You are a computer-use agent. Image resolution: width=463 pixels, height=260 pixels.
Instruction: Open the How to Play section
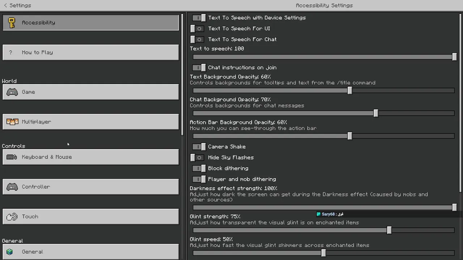click(x=90, y=52)
